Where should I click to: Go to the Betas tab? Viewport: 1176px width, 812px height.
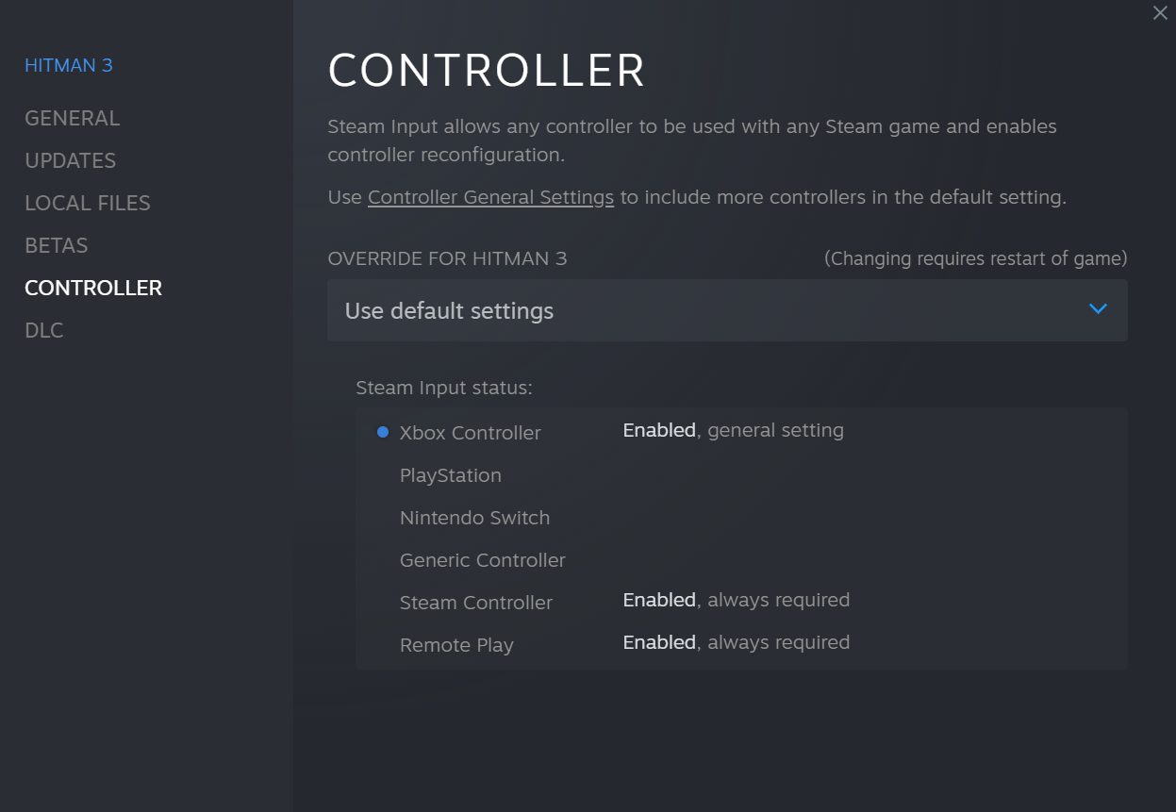tap(57, 245)
